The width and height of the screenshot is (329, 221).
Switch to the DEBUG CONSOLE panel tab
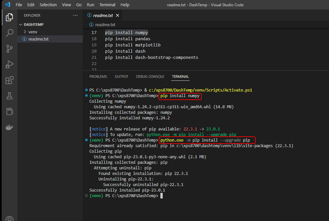pyautogui.click(x=150, y=76)
